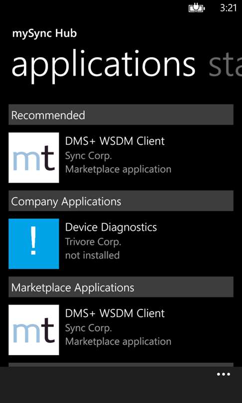Select the applications pivot header

[x=103, y=66]
